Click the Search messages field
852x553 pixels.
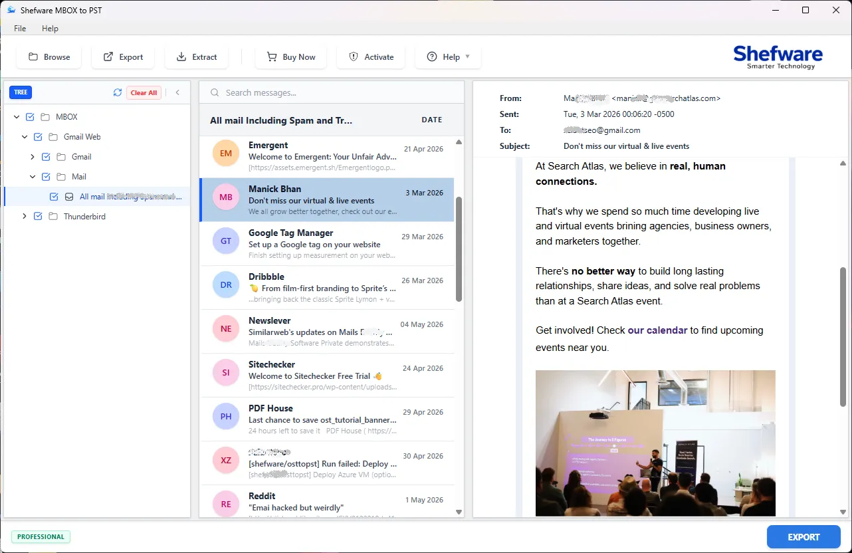332,92
